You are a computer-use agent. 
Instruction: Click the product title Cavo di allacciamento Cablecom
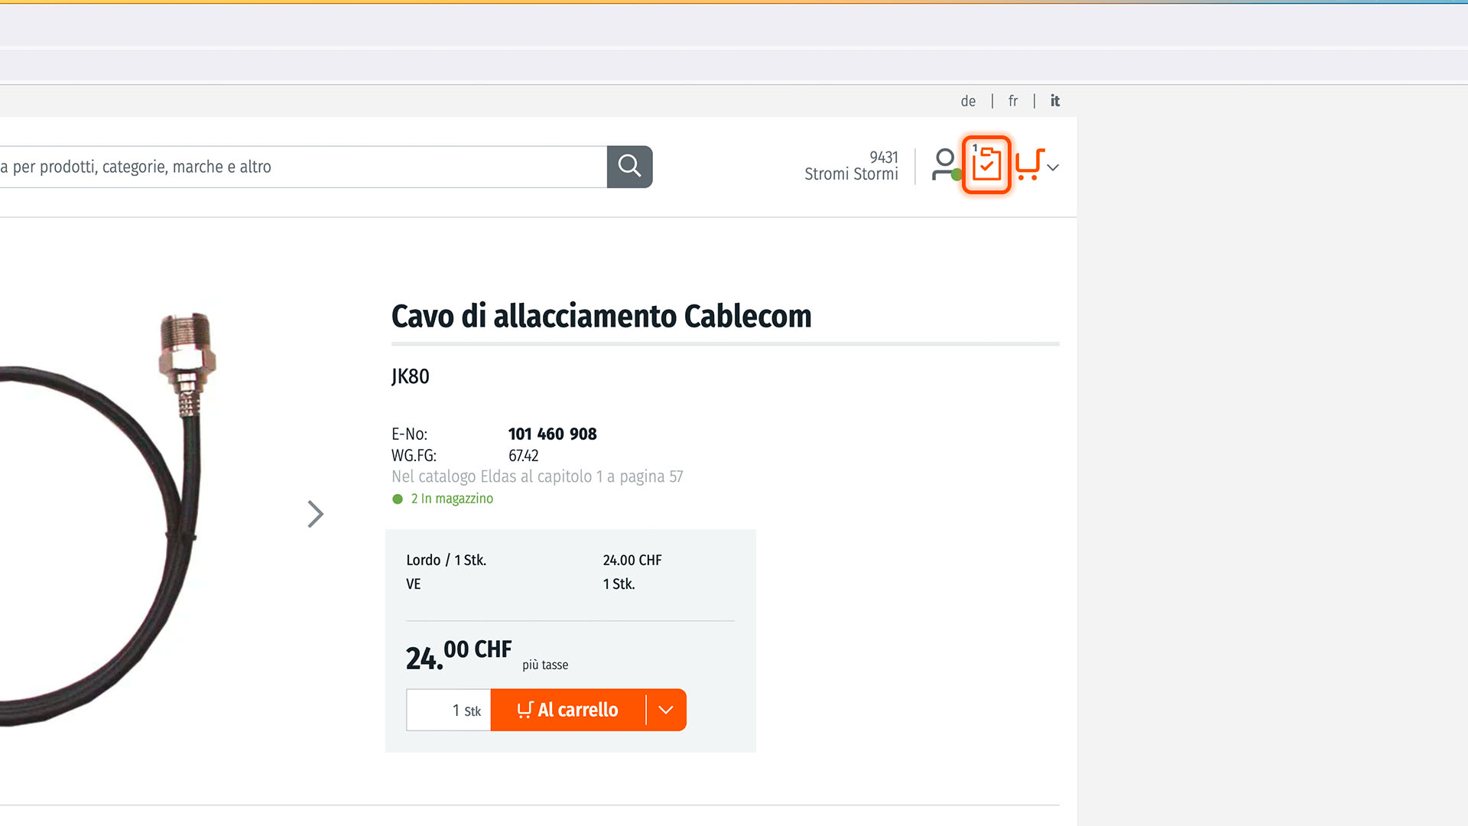click(601, 316)
